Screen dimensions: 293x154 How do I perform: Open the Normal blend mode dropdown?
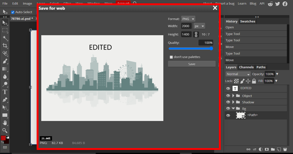click(x=238, y=74)
